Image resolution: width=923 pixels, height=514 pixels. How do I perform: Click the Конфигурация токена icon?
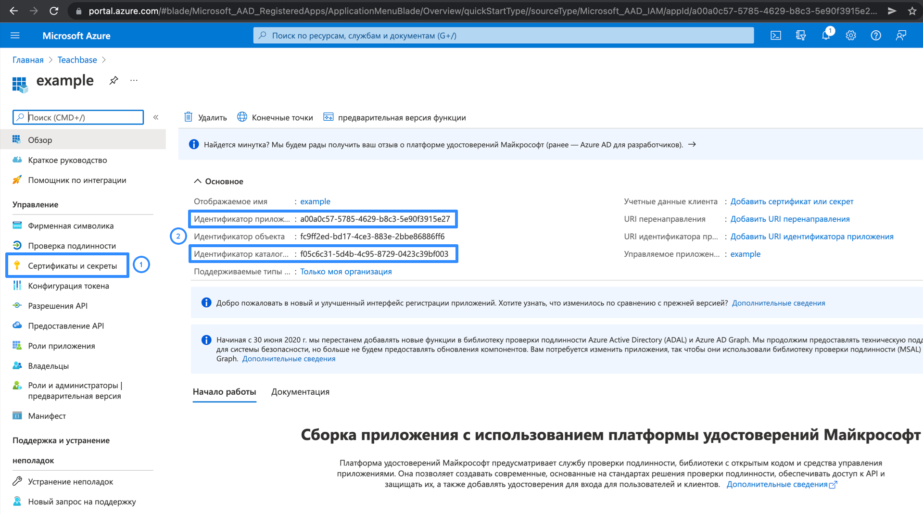pos(17,286)
